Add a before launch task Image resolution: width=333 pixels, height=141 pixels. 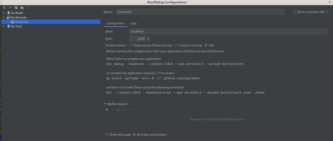click(107, 110)
